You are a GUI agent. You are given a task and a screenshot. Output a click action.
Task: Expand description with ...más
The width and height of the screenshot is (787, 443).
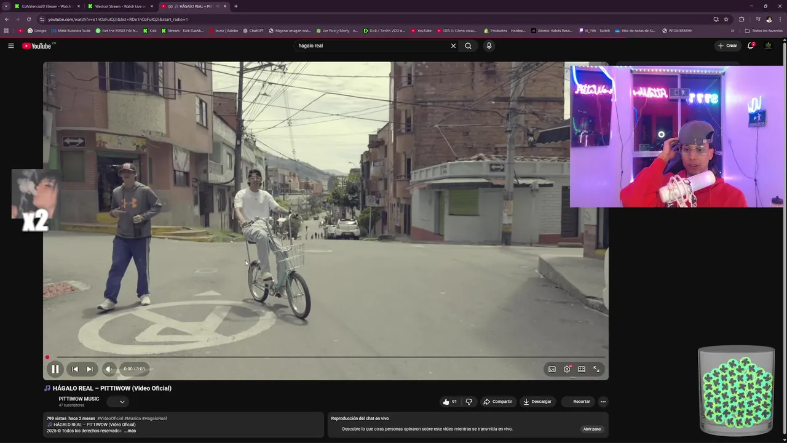(130, 431)
